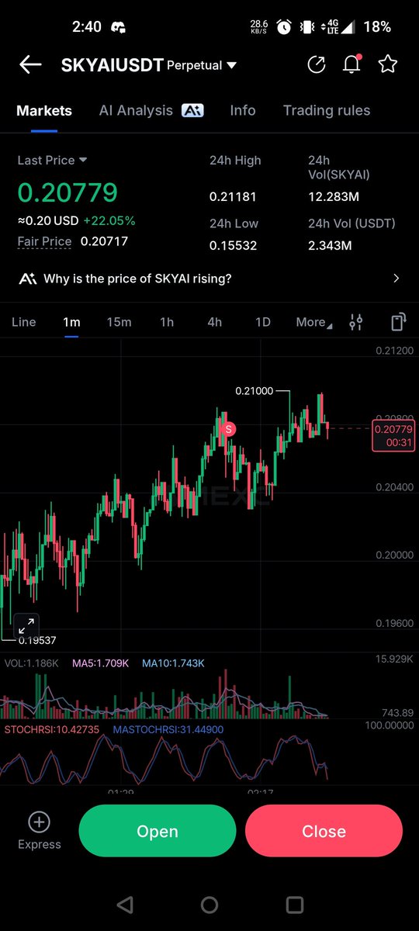Tap 24h Vol(SKYAI) value 12.283M
Image resolution: width=419 pixels, height=931 pixels.
tap(332, 197)
